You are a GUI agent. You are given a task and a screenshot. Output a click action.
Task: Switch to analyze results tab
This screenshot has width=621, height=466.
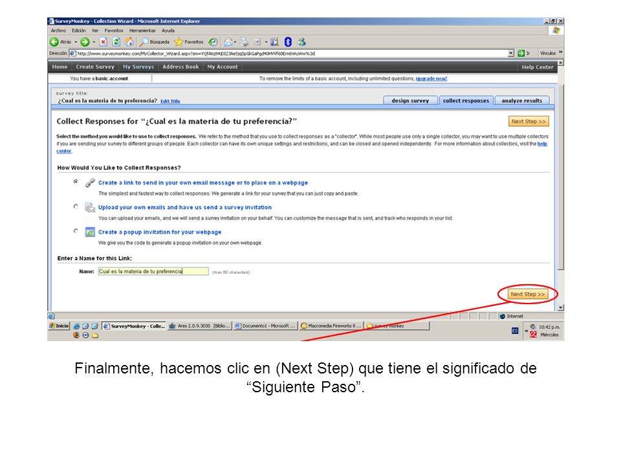tap(522, 101)
